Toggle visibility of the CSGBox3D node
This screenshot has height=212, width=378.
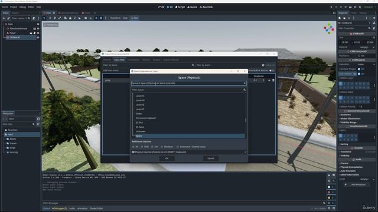coord(38,38)
